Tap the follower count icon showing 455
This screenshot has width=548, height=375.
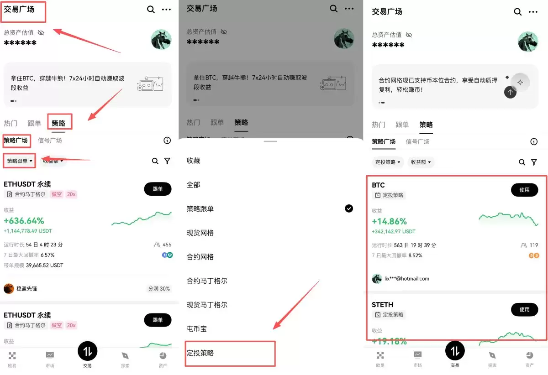(x=157, y=245)
